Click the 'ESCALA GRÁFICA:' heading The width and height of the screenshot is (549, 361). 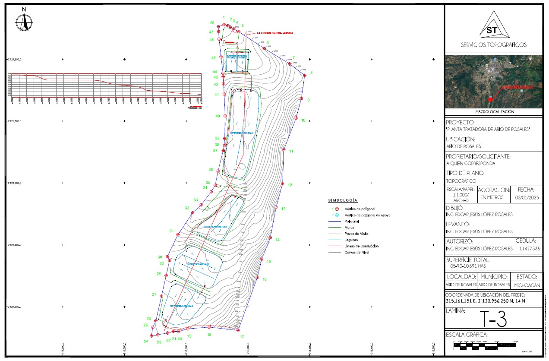tap(467, 335)
